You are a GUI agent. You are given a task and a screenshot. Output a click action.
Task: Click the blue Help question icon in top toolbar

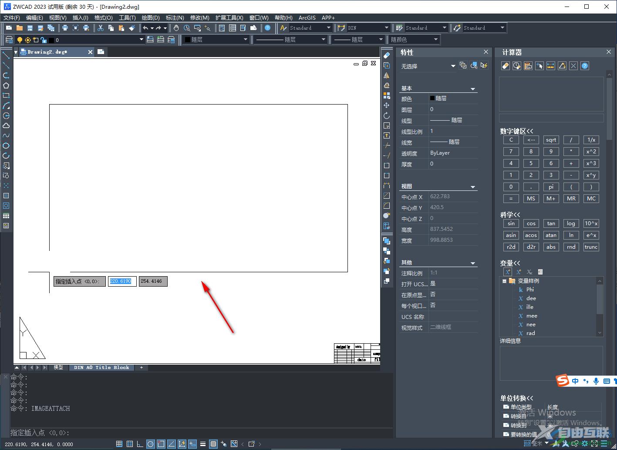[x=268, y=28]
